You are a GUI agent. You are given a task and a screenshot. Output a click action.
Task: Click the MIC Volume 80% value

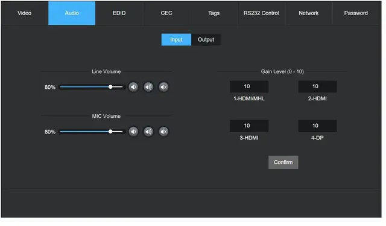click(50, 132)
